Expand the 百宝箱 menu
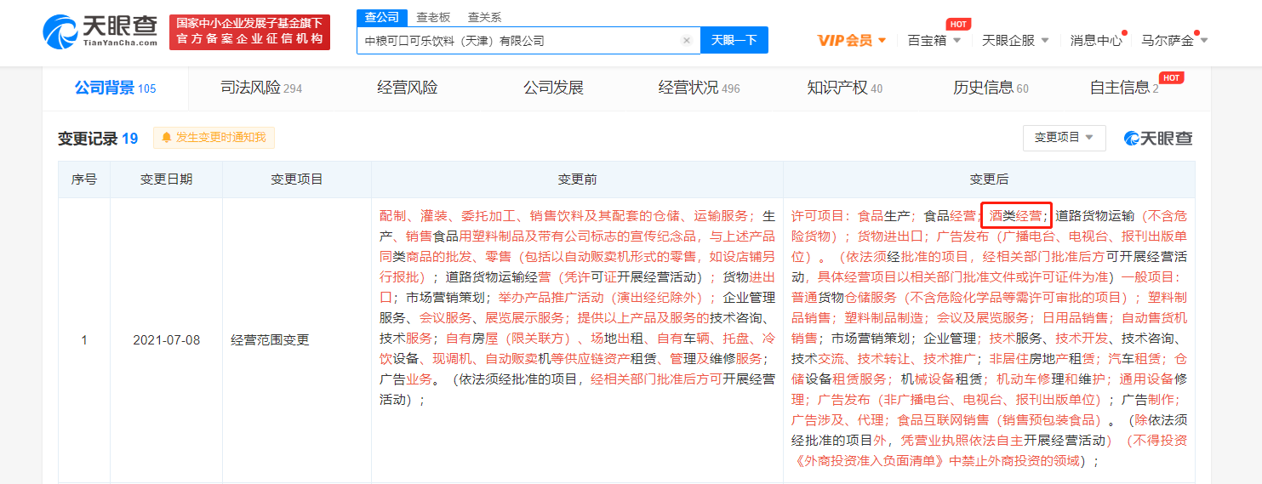The width and height of the screenshot is (1262, 484). point(934,40)
